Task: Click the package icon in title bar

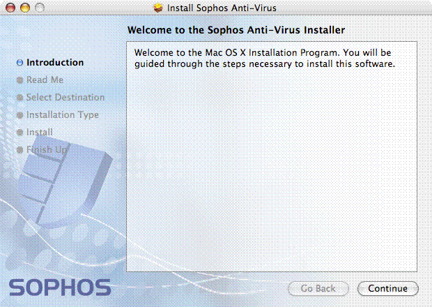Action: pos(158,8)
